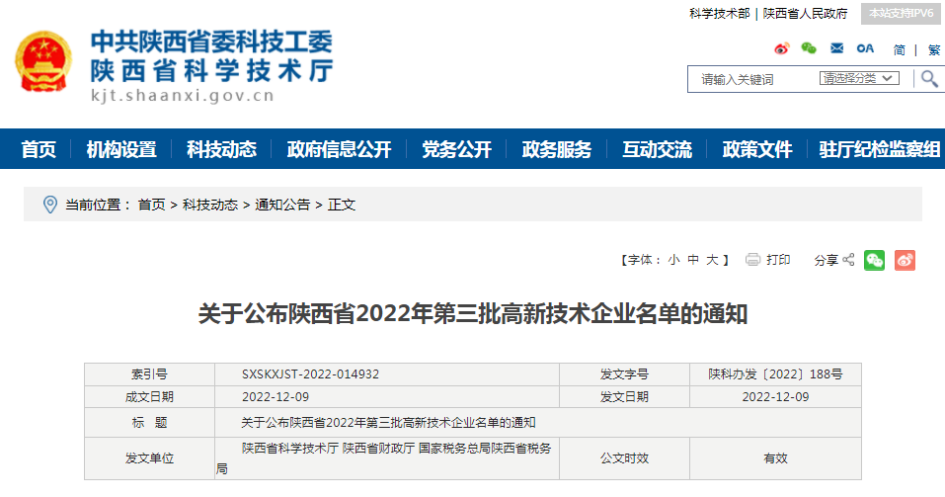Select the 机构设置 menu item
This screenshot has height=497, width=945.
tap(121, 149)
